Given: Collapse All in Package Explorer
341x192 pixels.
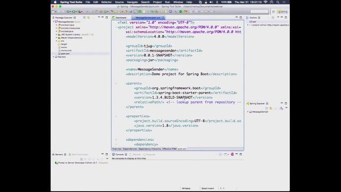Looking at the screenshot, I should (x=84, y=18).
